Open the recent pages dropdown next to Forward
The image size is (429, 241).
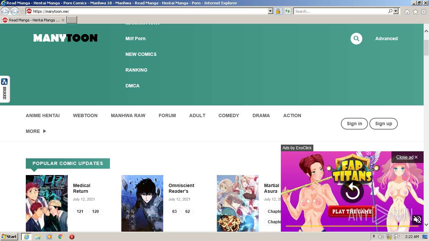[x=22, y=11]
